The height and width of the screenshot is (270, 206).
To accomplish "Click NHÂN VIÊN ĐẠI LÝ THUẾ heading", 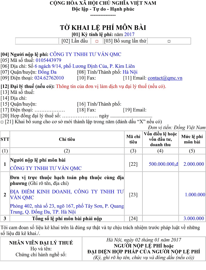I will [41, 243].
